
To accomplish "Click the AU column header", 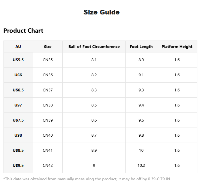I will pos(18,46).
